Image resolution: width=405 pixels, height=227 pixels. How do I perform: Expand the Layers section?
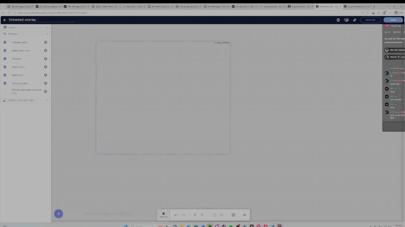tap(26, 27)
